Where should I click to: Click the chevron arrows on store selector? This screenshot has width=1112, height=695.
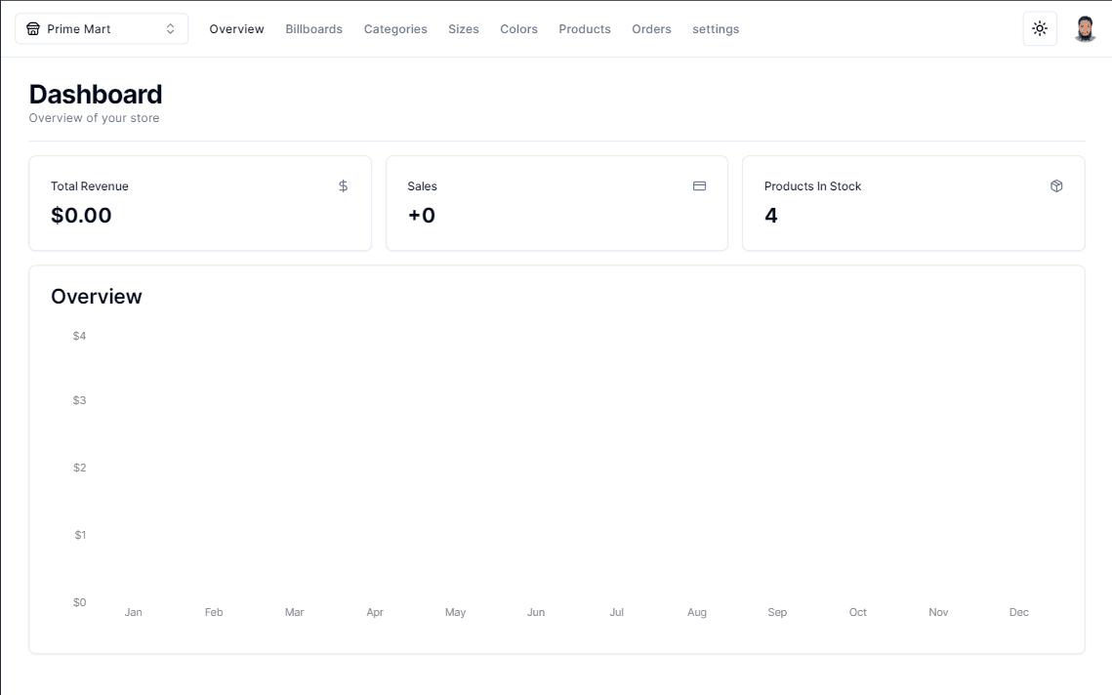click(171, 29)
